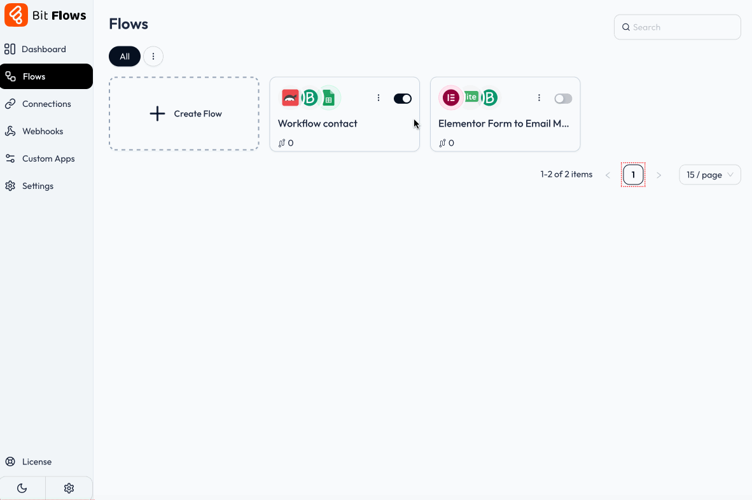Click the Elementor icon on the second flow card
Image resolution: width=752 pixels, height=500 pixels.
coord(450,97)
